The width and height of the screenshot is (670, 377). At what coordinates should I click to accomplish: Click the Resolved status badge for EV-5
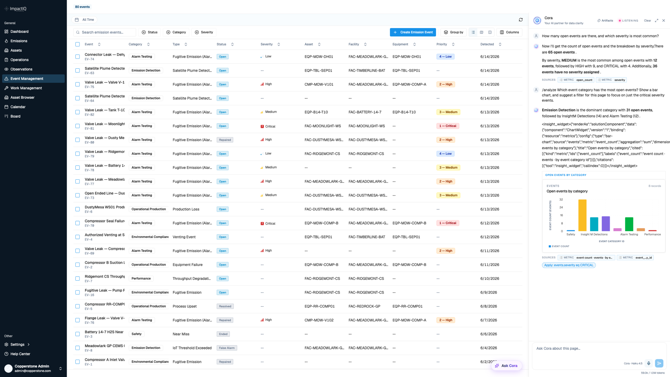[225, 306]
